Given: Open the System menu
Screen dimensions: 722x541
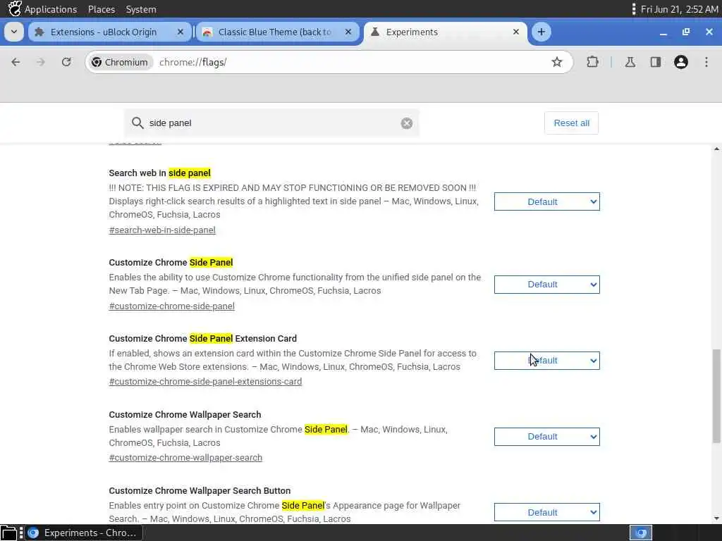Looking at the screenshot, I should (x=141, y=9).
